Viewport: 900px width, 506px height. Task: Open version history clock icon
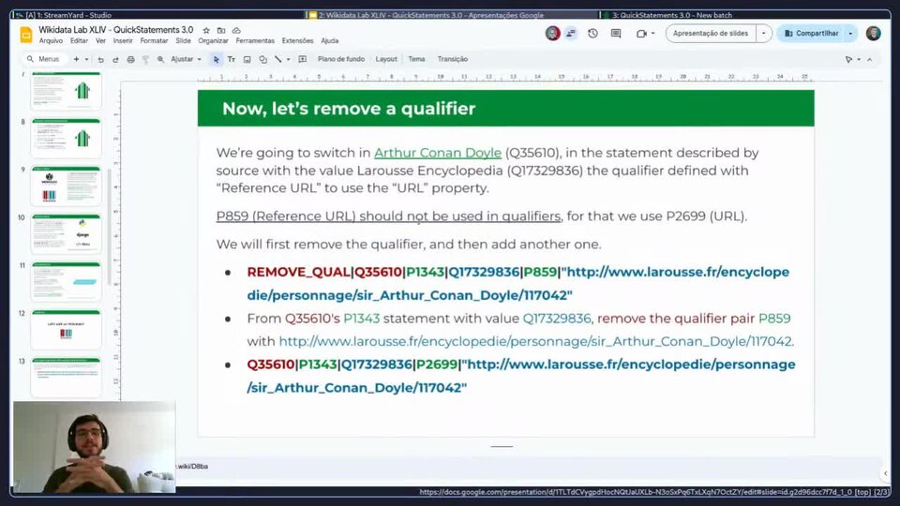click(592, 34)
